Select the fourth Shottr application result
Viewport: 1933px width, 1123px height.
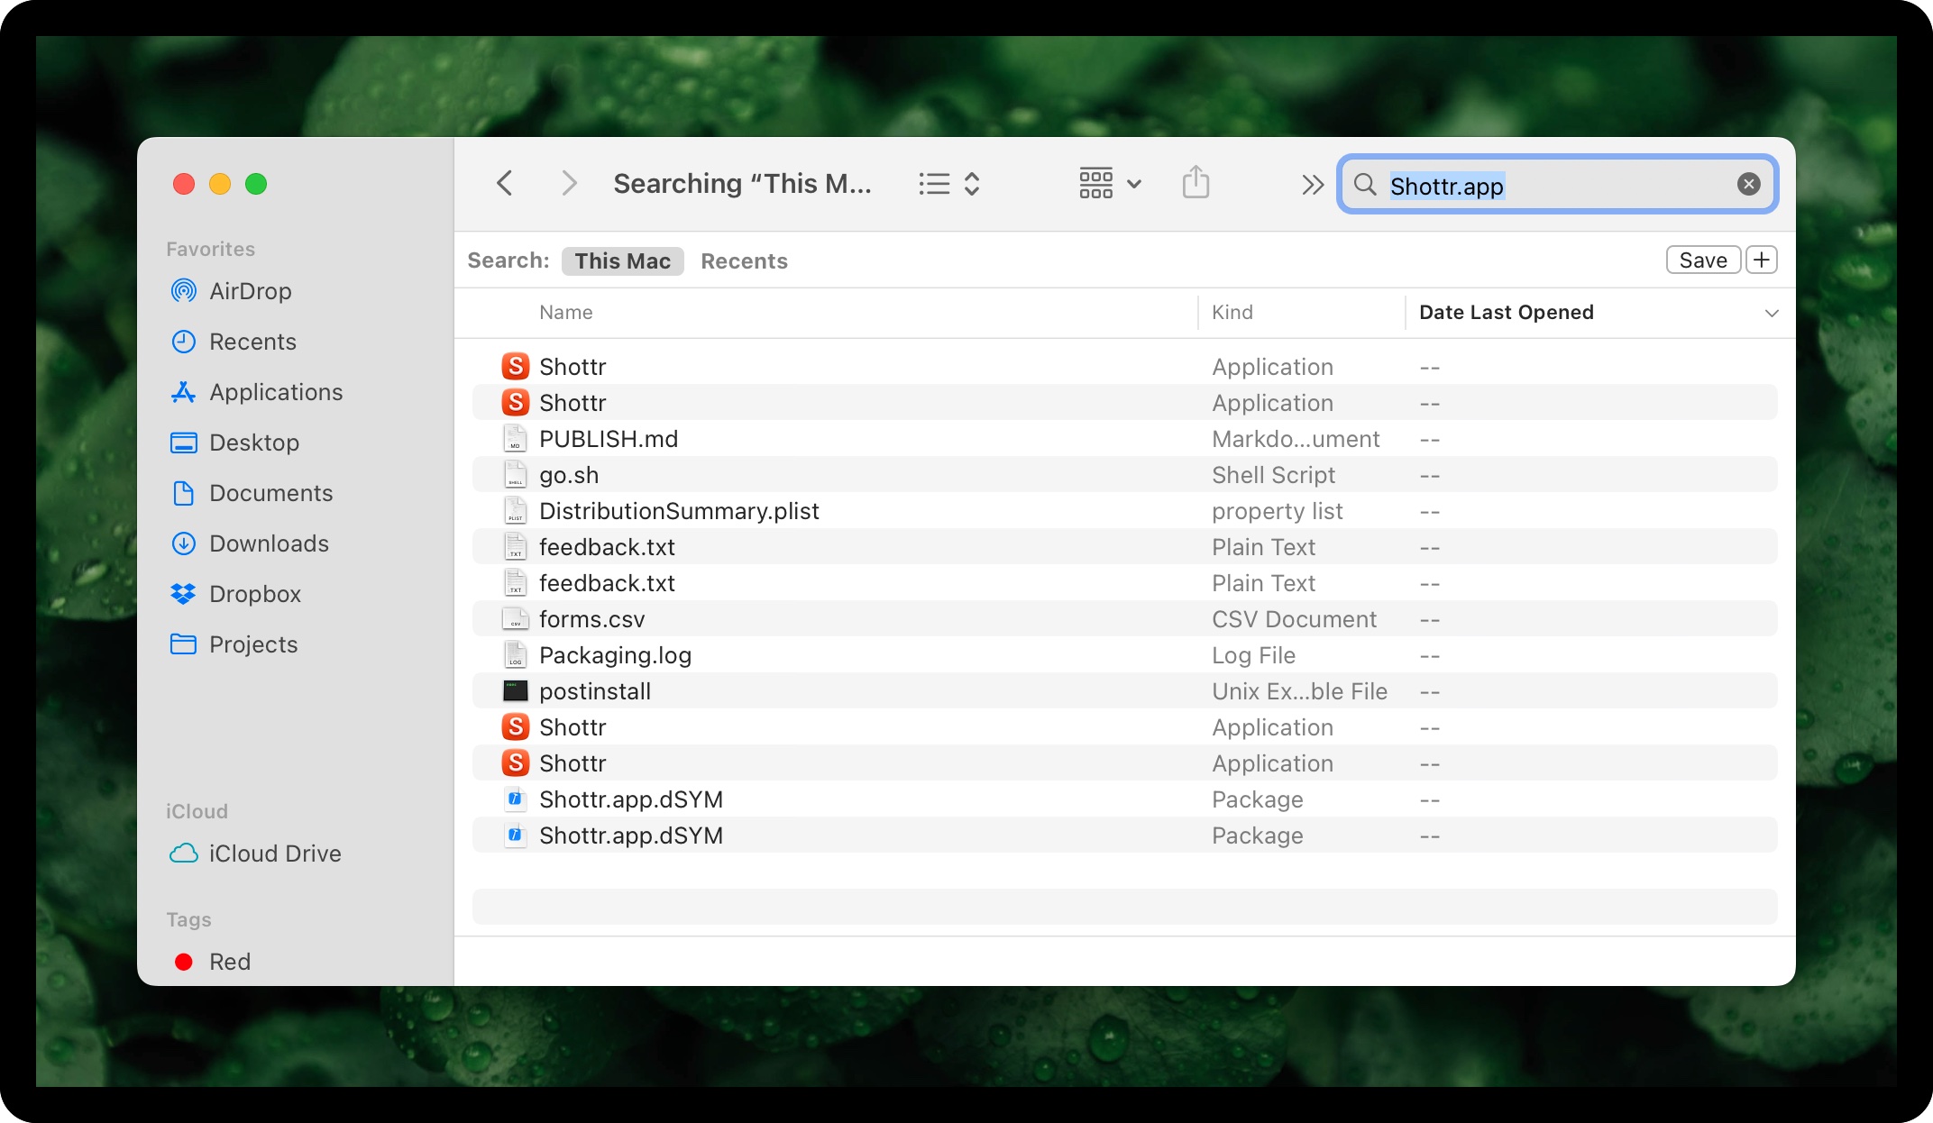pos(1125,763)
